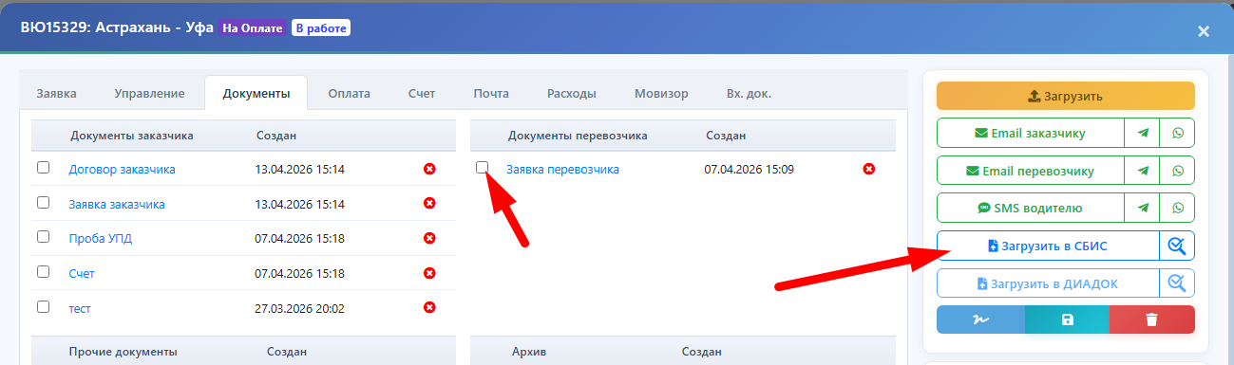Send to driver via Telegram icon
The height and width of the screenshot is (365, 1234).
[x=1143, y=208]
